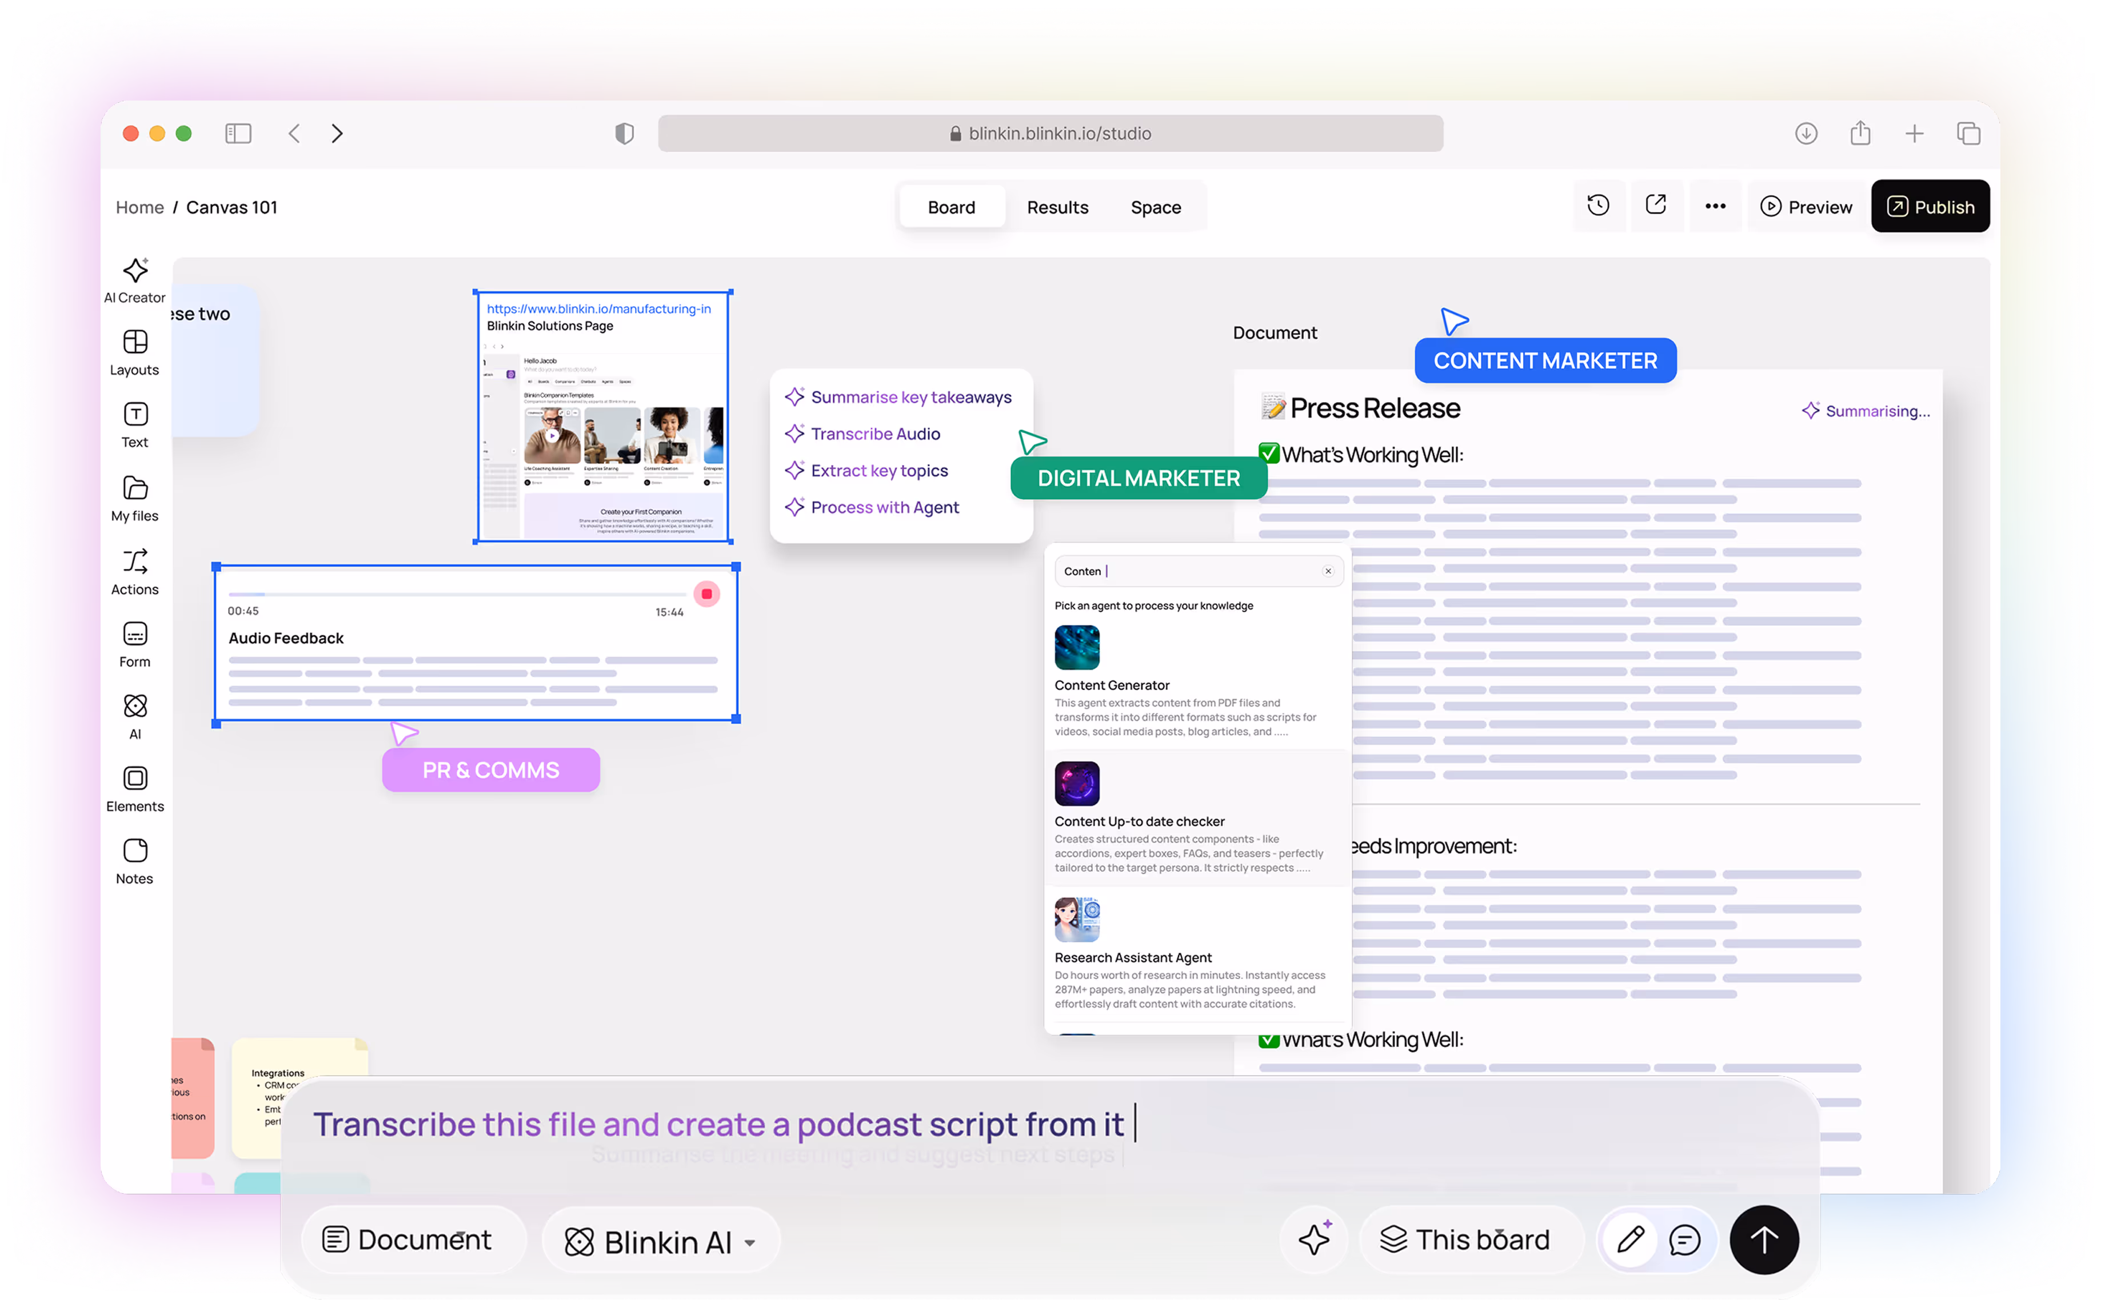Open the blinkin.io manufacturing link
2101x1300 pixels.
point(599,308)
